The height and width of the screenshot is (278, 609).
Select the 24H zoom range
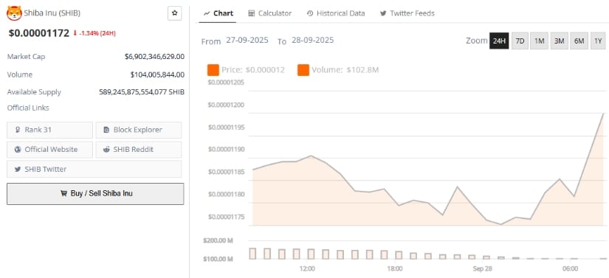(499, 41)
